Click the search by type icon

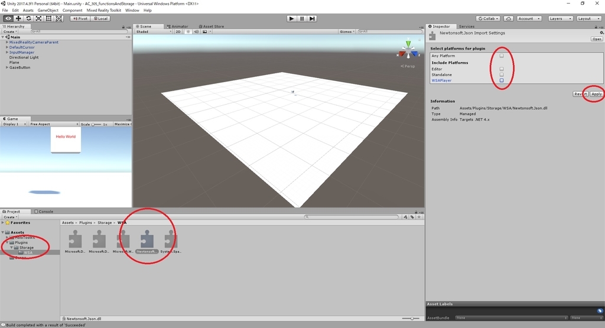[x=405, y=217]
